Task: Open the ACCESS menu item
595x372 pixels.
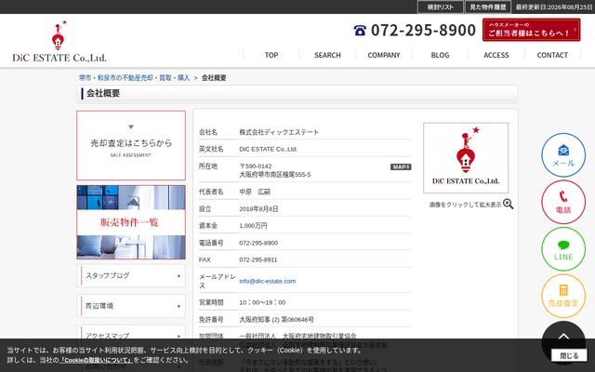Action: pyautogui.click(x=496, y=55)
